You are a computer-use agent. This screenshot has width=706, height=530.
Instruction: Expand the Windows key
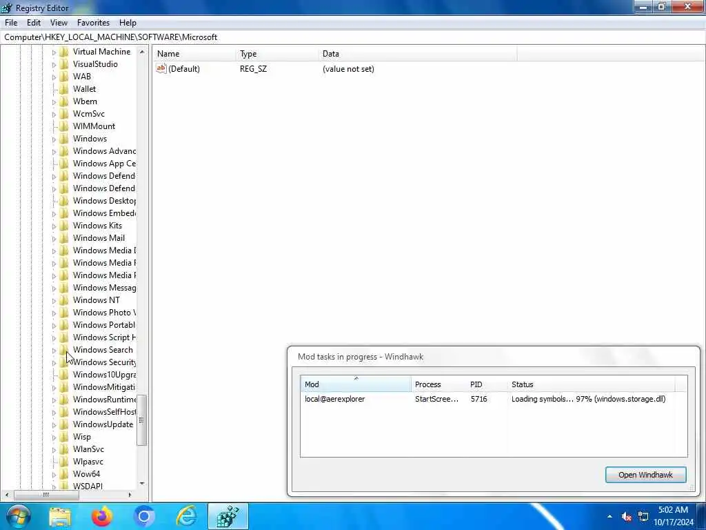pos(54,139)
